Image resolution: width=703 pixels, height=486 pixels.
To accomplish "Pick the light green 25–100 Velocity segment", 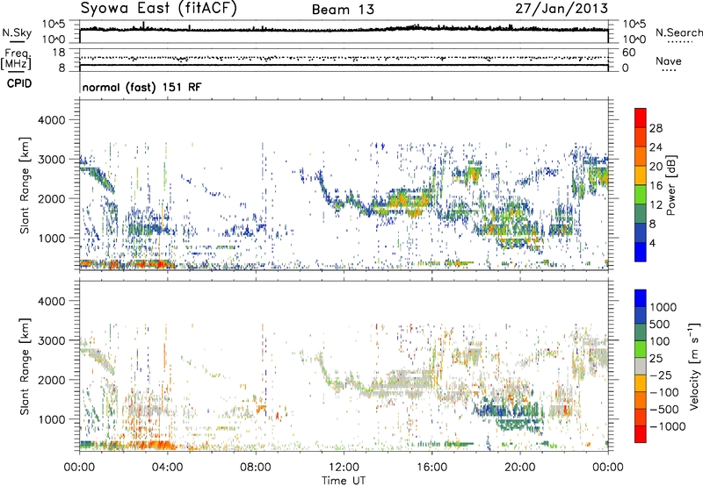I will tap(641, 349).
